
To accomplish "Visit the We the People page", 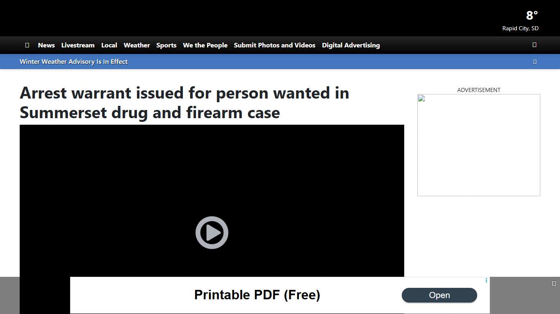I will (205, 45).
